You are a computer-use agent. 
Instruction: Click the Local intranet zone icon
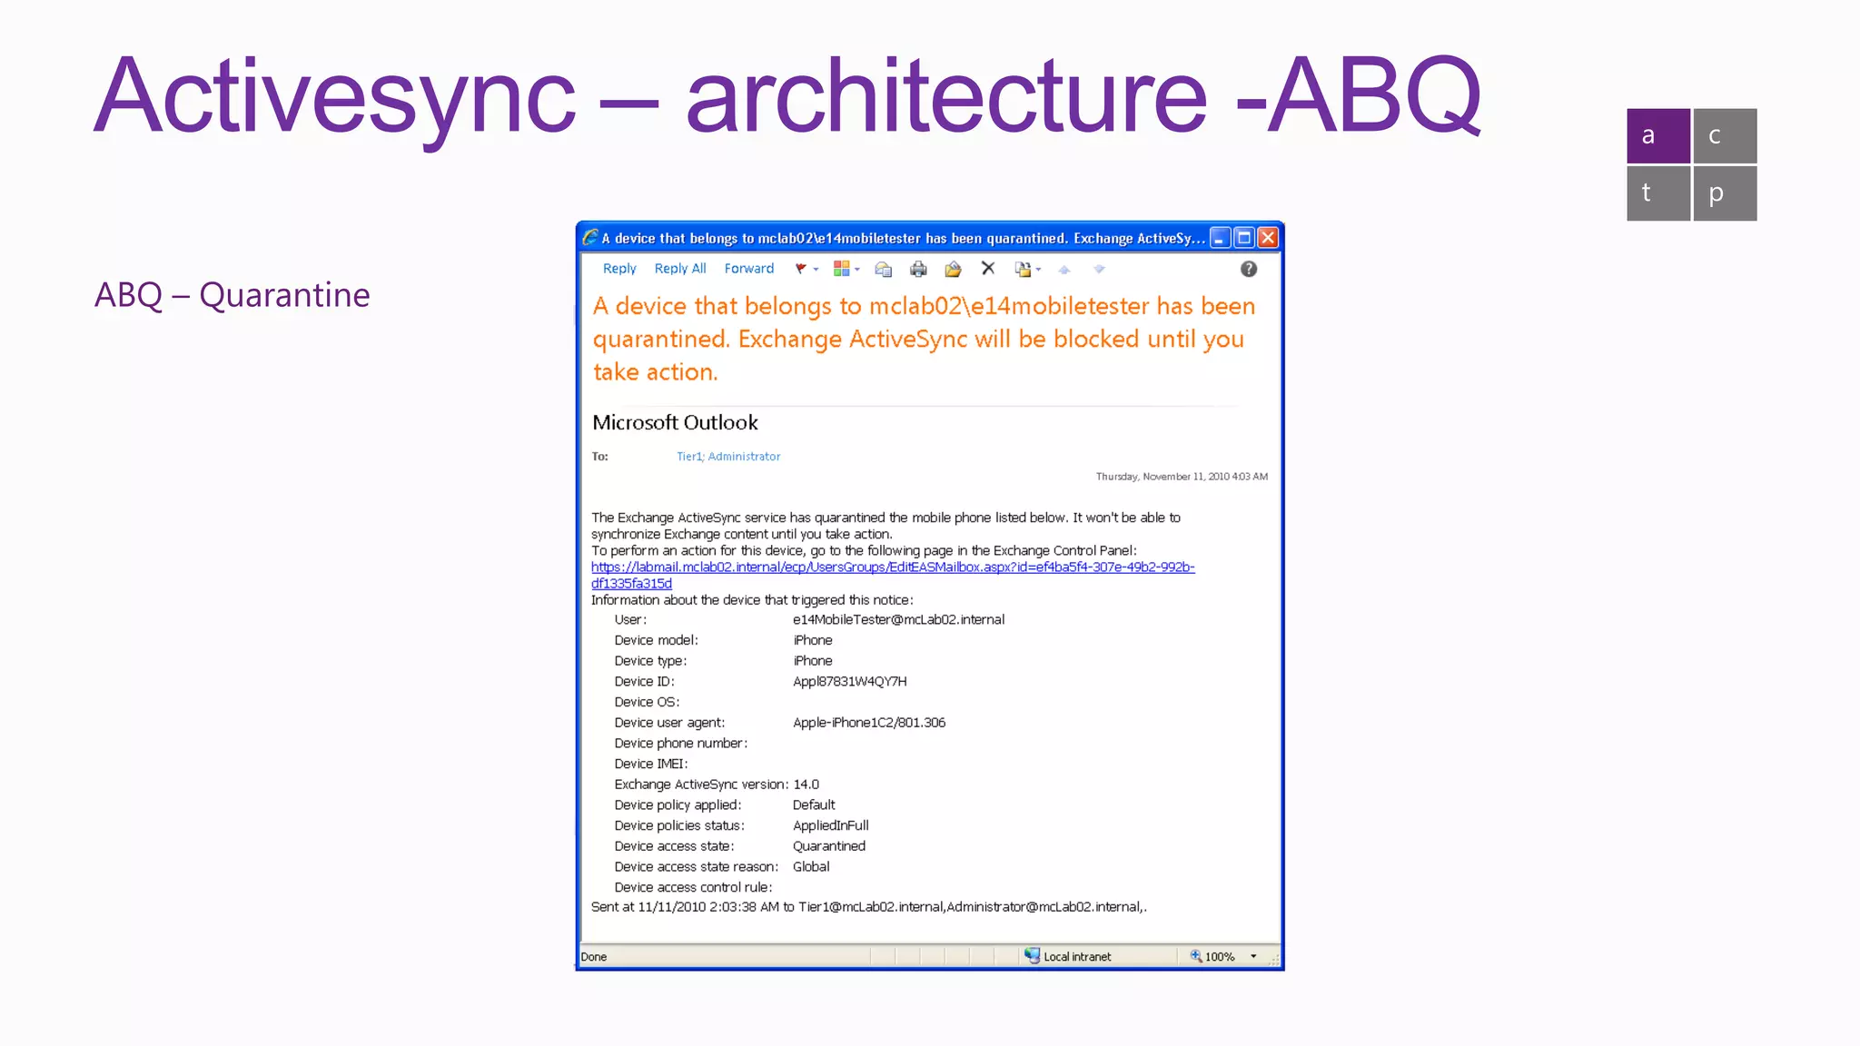point(1032,955)
